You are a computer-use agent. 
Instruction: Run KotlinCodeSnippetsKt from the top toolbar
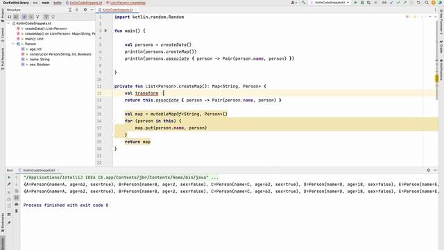(356, 3)
